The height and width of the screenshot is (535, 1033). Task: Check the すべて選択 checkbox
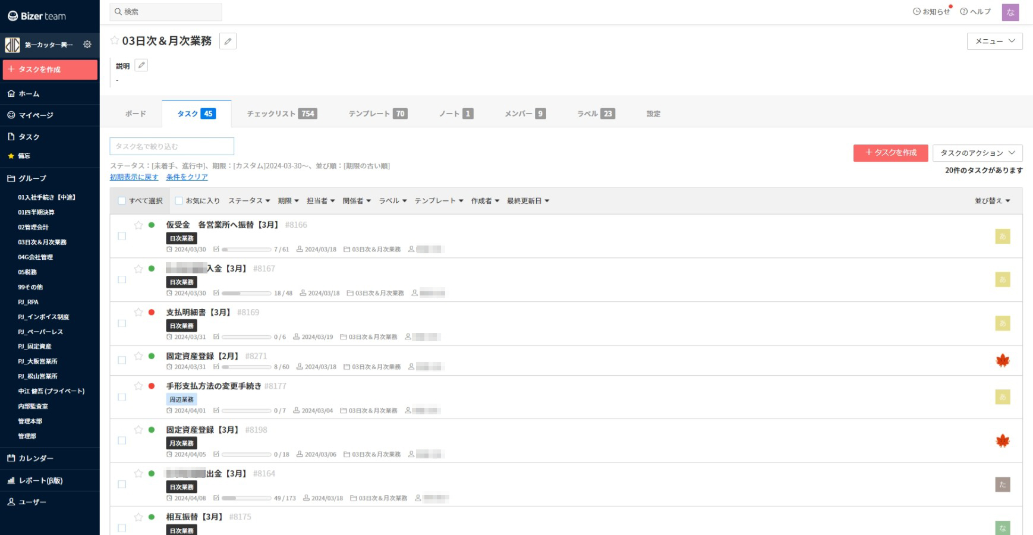pyautogui.click(x=122, y=201)
